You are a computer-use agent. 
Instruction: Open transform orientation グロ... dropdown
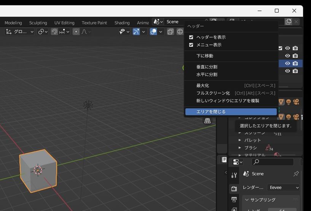click(19, 32)
